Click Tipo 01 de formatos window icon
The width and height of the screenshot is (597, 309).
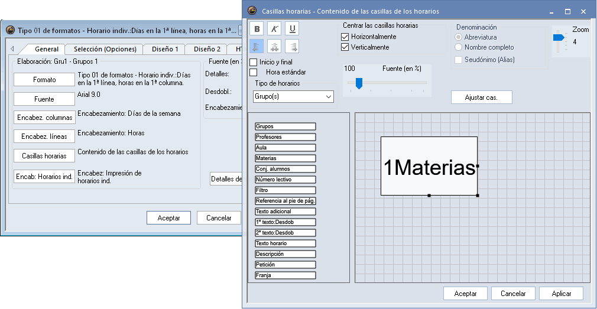[x=10, y=30]
